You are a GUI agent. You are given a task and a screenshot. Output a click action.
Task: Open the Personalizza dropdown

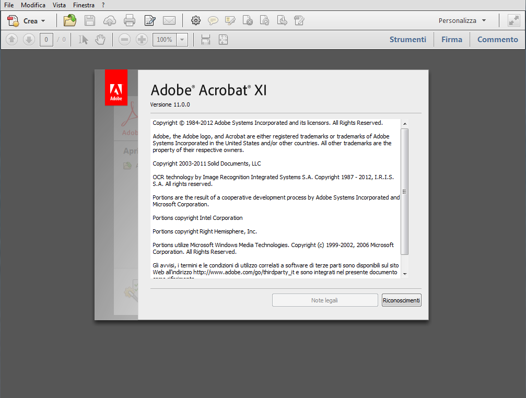[x=462, y=21]
